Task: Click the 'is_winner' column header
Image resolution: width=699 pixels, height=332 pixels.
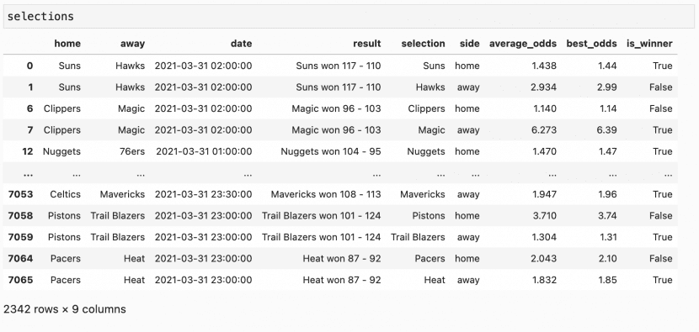Action: click(649, 44)
